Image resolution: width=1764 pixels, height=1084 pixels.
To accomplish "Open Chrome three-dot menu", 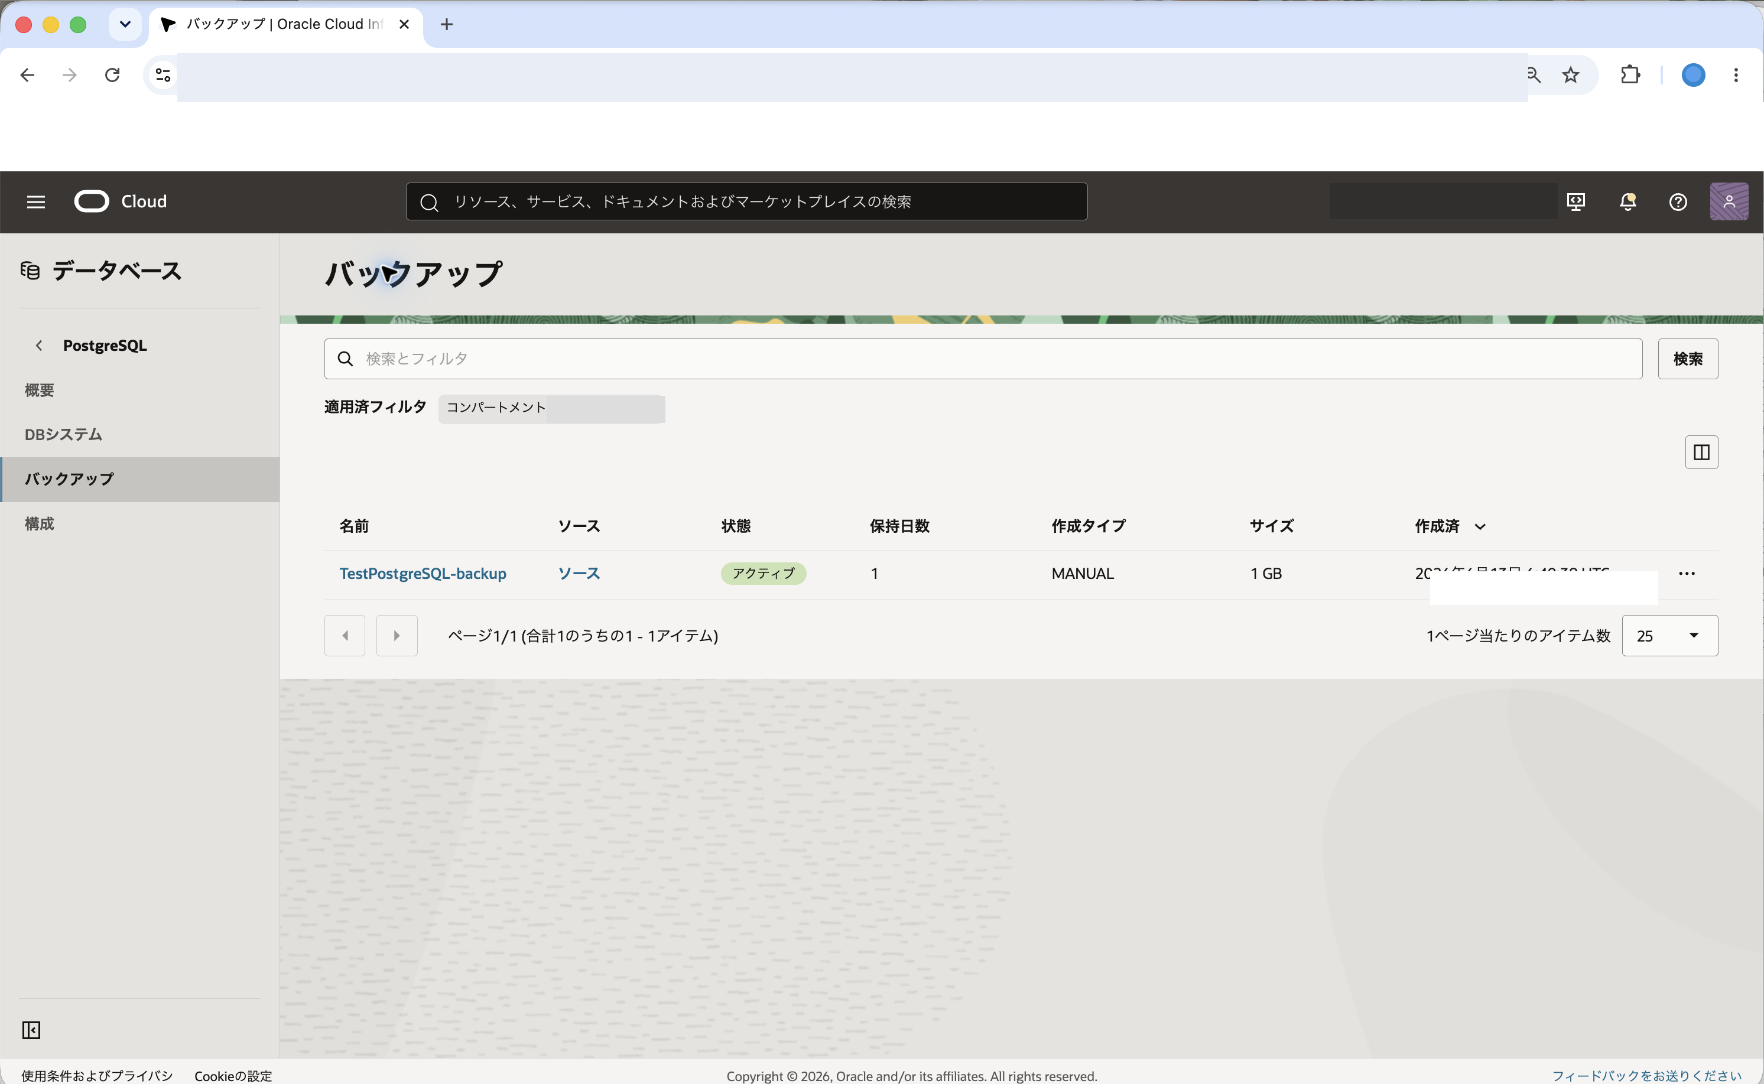I will click(x=1736, y=74).
